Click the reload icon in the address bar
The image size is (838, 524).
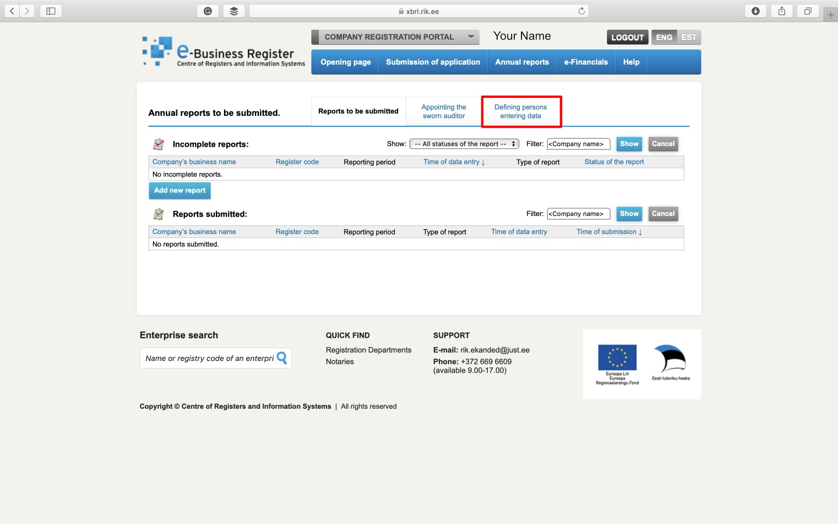[x=581, y=10]
